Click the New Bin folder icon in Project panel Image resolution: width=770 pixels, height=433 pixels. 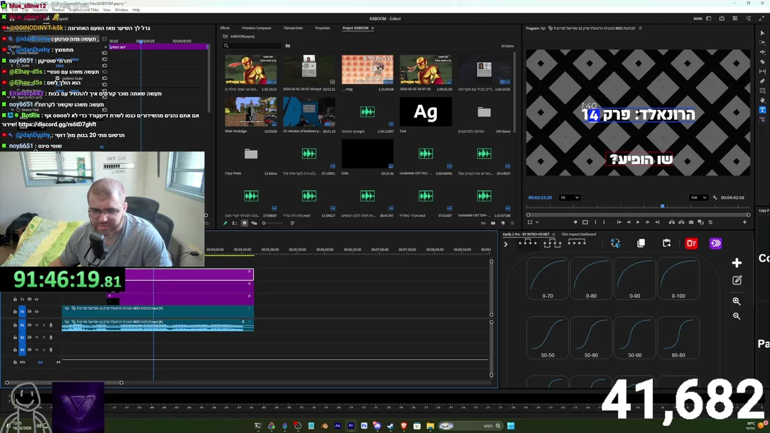[x=493, y=223]
